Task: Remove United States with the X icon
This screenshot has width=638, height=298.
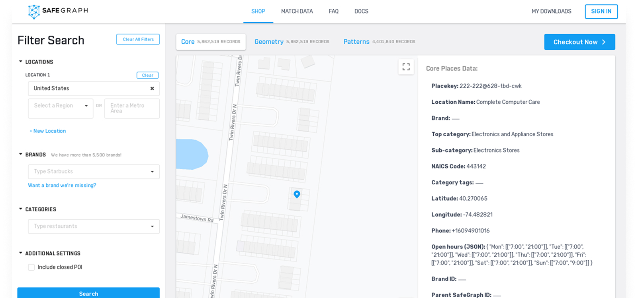Action: pyautogui.click(x=152, y=89)
